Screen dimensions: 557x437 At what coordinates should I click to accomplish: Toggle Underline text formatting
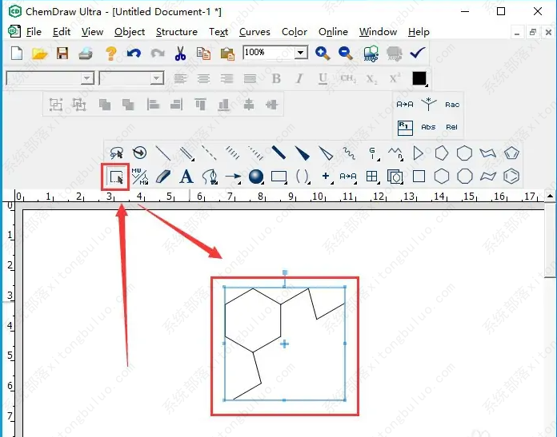pos(323,78)
